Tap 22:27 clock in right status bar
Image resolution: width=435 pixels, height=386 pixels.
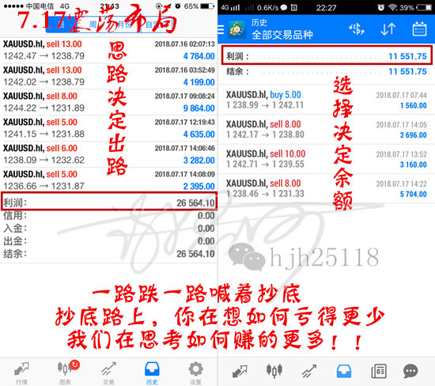326,8
